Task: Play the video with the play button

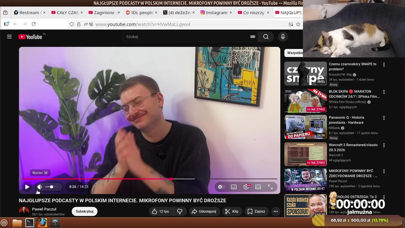Action: [x=27, y=187]
